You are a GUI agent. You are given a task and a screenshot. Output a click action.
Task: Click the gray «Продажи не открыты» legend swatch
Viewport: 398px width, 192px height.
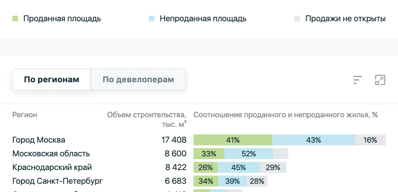point(297,19)
